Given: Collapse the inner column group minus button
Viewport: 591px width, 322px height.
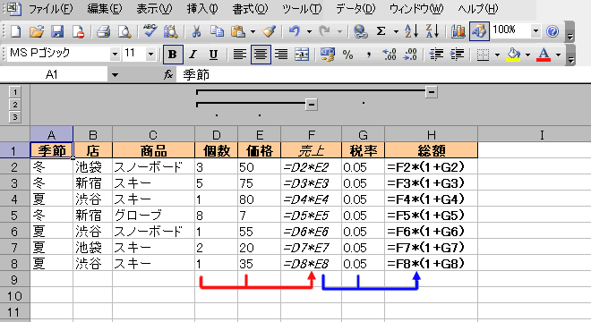Looking at the screenshot, I should click(x=311, y=105).
